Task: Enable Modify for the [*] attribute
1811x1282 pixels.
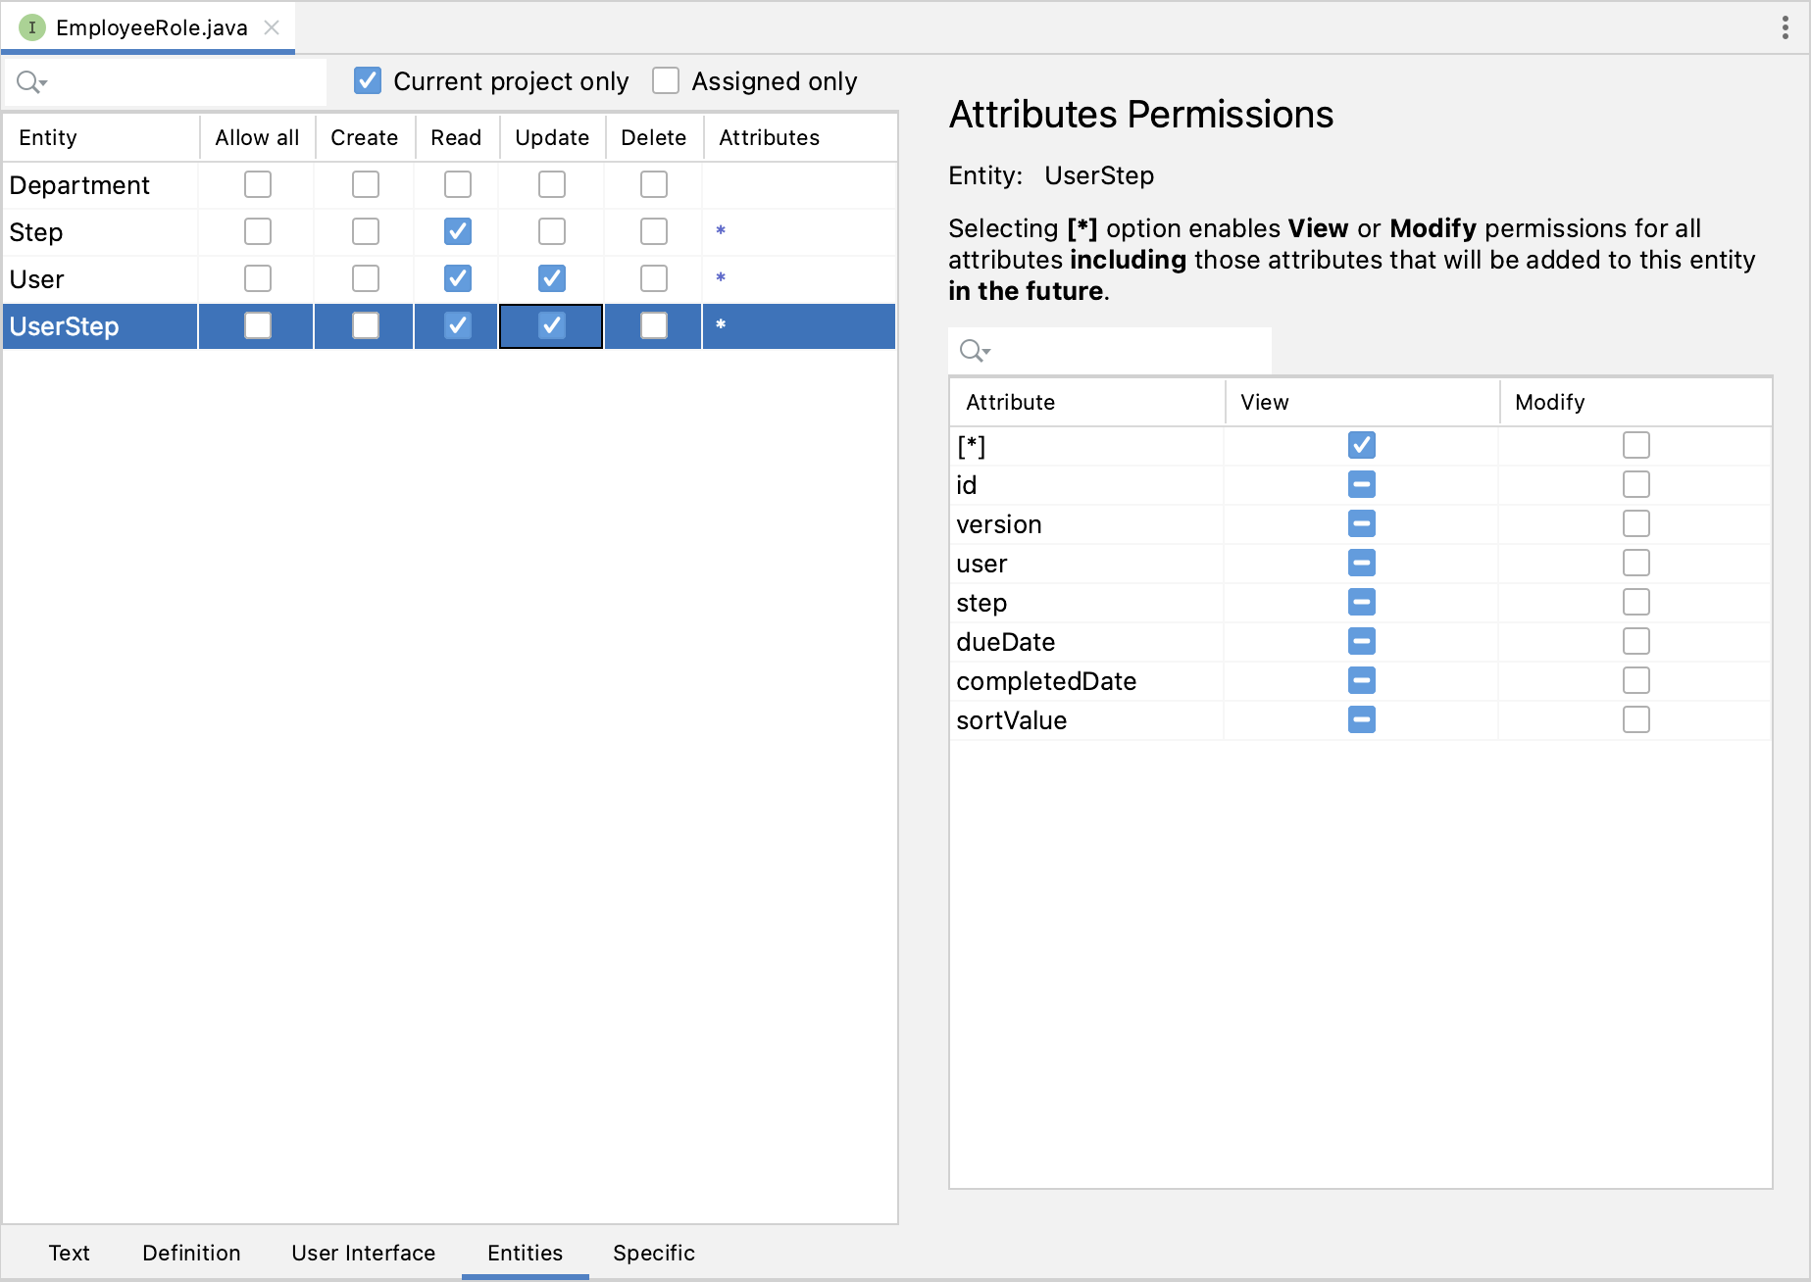Action: (1635, 445)
